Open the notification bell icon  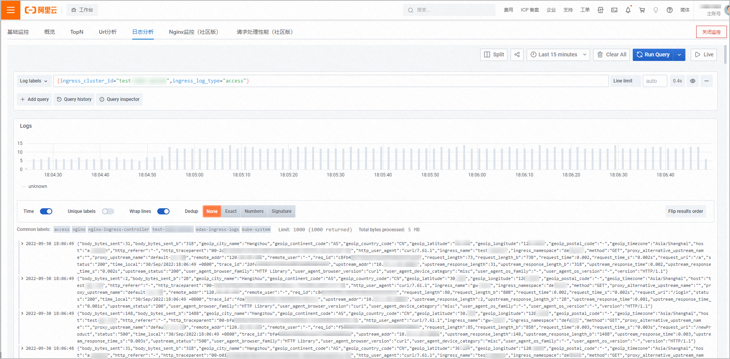point(628,10)
